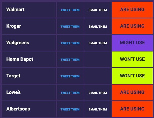Viewport: 154px width, 118px height.
Task: Click Home Depot's WON'T USE badge
Action: pyautogui.click(x=132, y=59)
